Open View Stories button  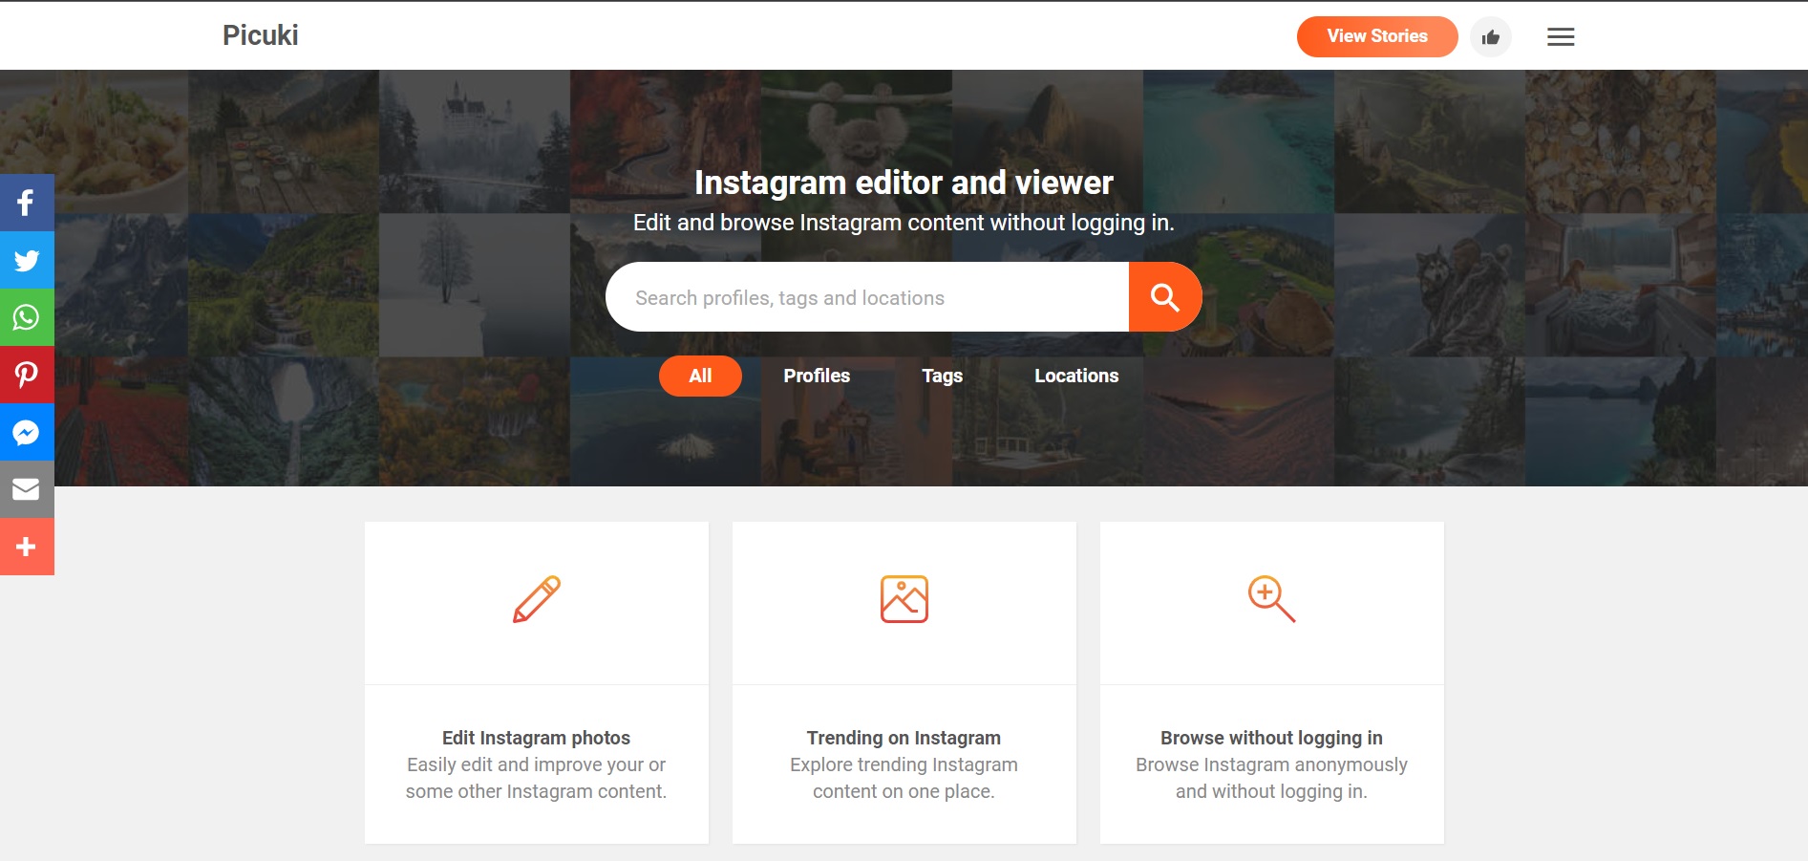[x=1377, y=36]
